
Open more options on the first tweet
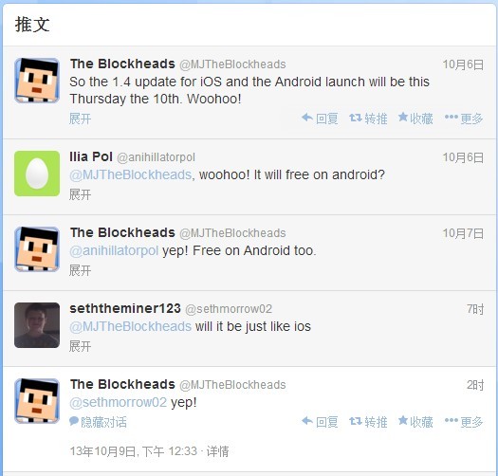coord(464,119)
